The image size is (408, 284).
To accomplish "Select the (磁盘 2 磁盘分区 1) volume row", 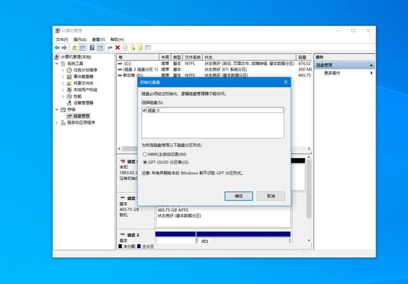I will [x=214, y=69].
